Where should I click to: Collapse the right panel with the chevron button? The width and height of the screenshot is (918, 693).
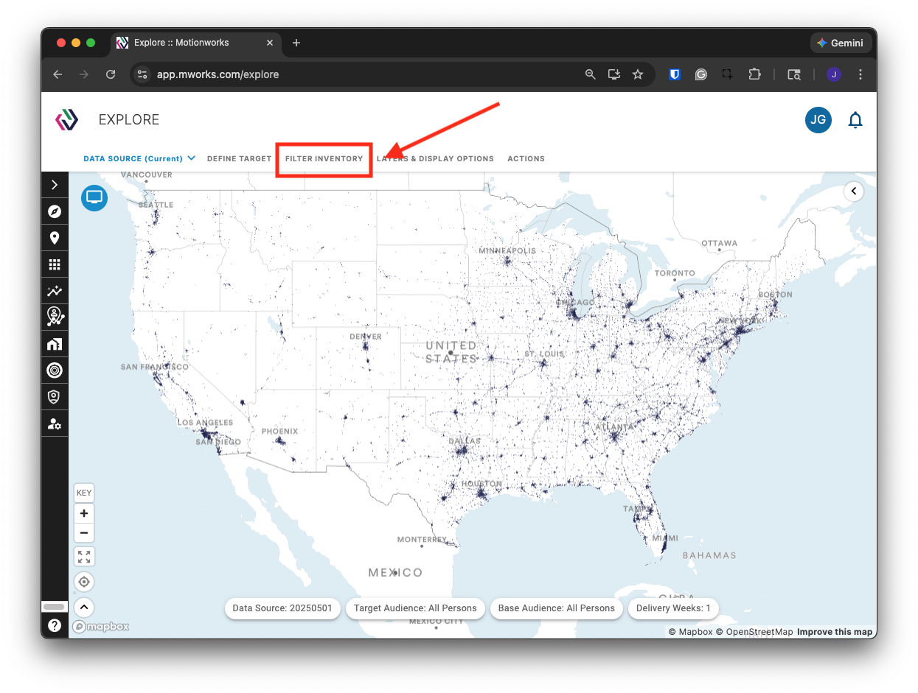(x=854, y=191)
